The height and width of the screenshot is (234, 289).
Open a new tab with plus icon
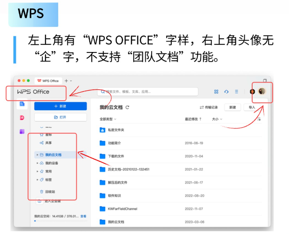click(x=66, y=81)
